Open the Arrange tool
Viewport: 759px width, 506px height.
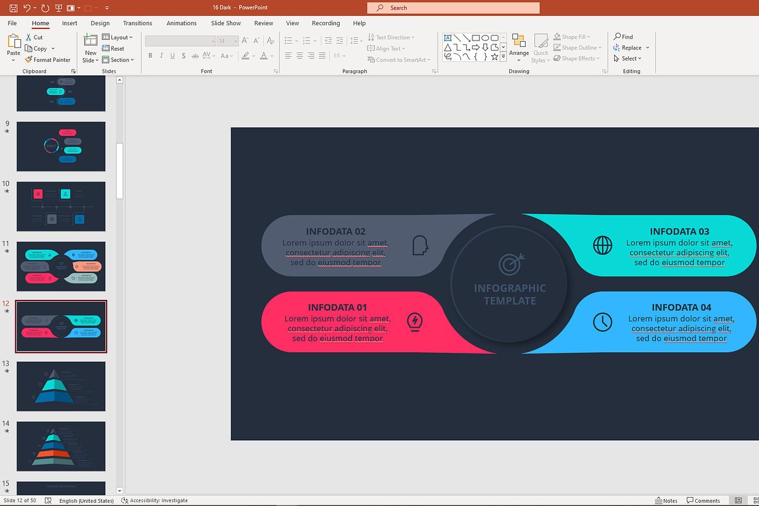click(519, 47)
